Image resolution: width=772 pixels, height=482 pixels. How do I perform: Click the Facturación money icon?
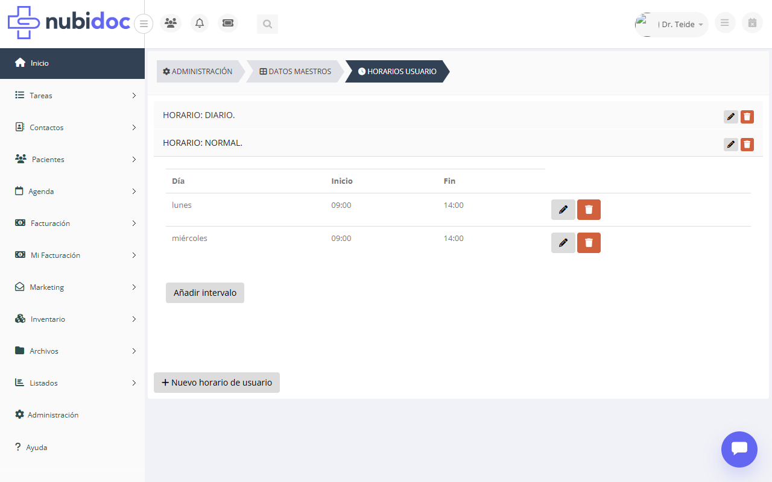click(x=20, y=223)
